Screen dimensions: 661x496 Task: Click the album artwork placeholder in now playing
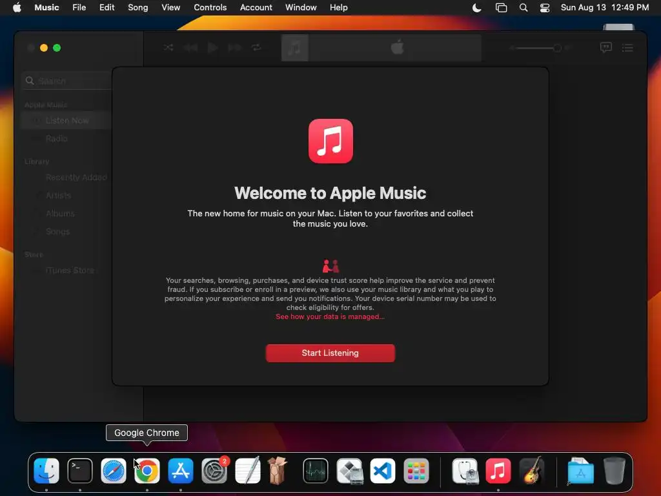click(x=294, y=48)
